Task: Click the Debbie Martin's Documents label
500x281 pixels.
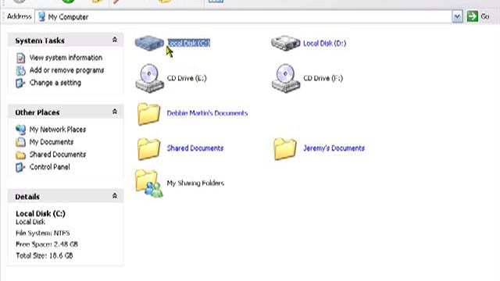Action: coord(207,113)
